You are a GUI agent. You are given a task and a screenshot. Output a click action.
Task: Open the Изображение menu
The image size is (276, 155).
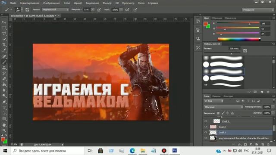(51, 3)
